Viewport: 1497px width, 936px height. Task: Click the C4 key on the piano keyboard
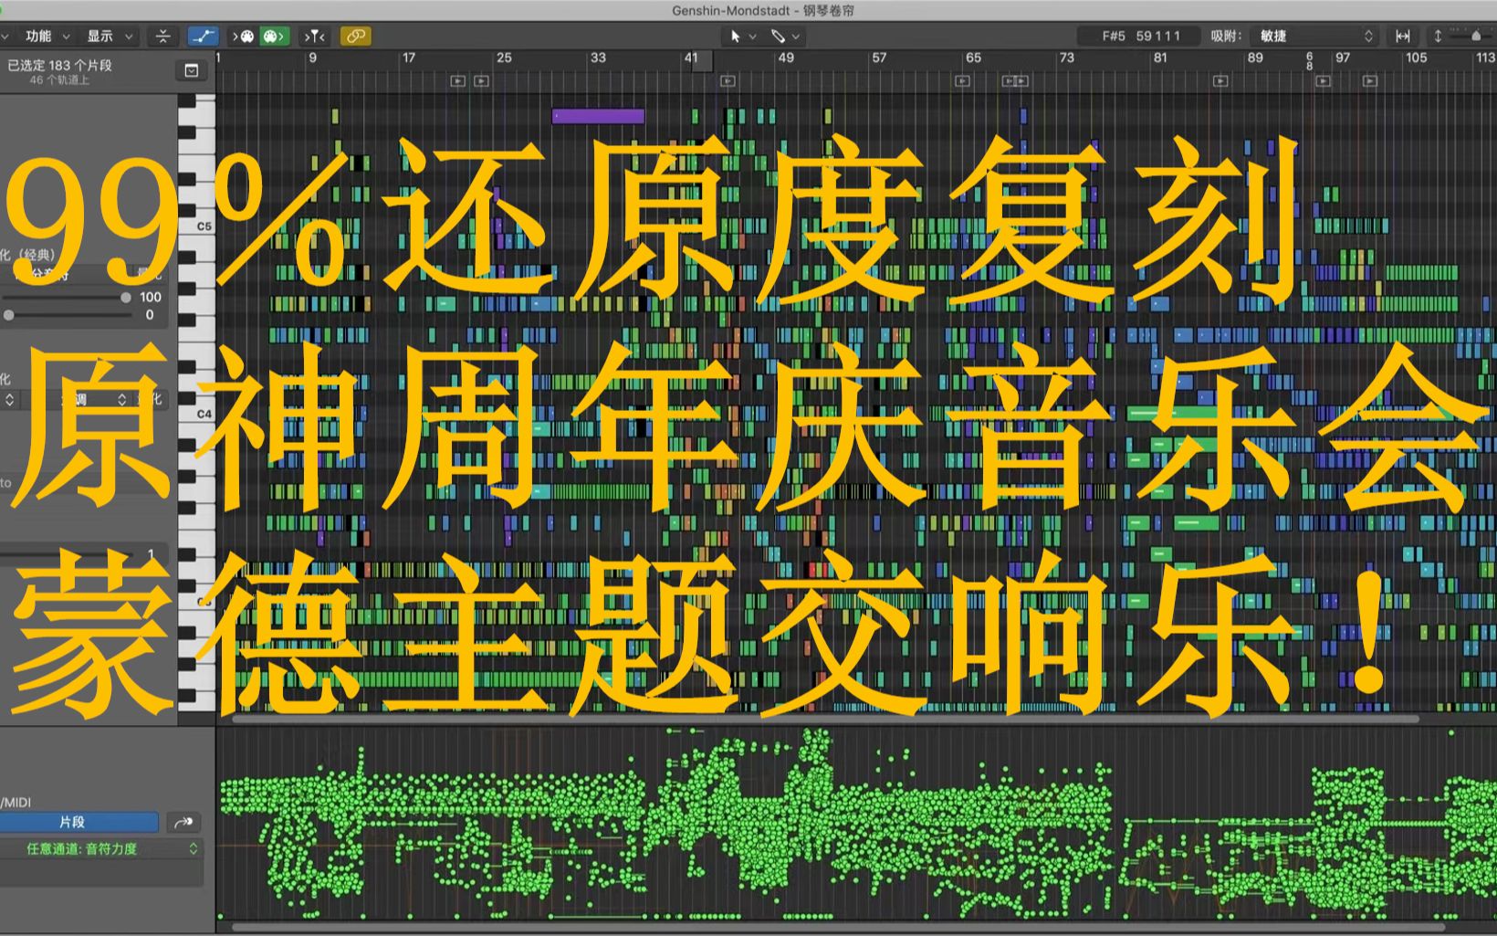[198, 414]
